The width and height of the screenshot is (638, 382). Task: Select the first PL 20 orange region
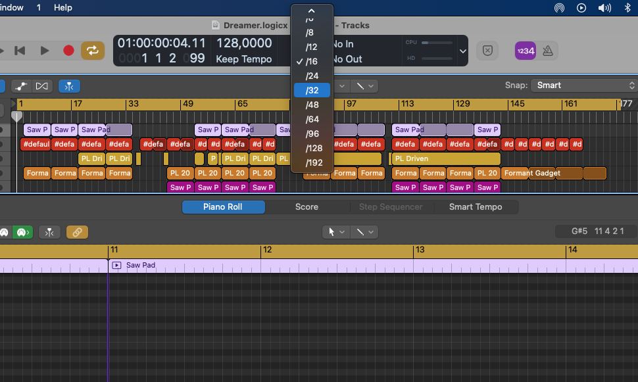[180, 174]
